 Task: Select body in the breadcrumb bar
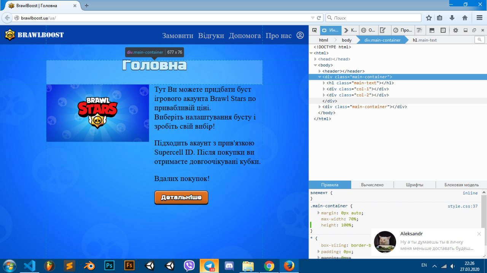point(347,40)
